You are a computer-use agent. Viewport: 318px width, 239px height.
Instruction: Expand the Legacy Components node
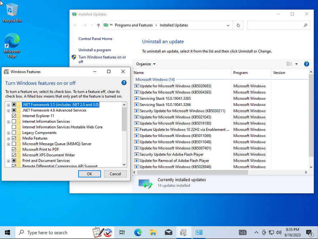coord(9,133)
